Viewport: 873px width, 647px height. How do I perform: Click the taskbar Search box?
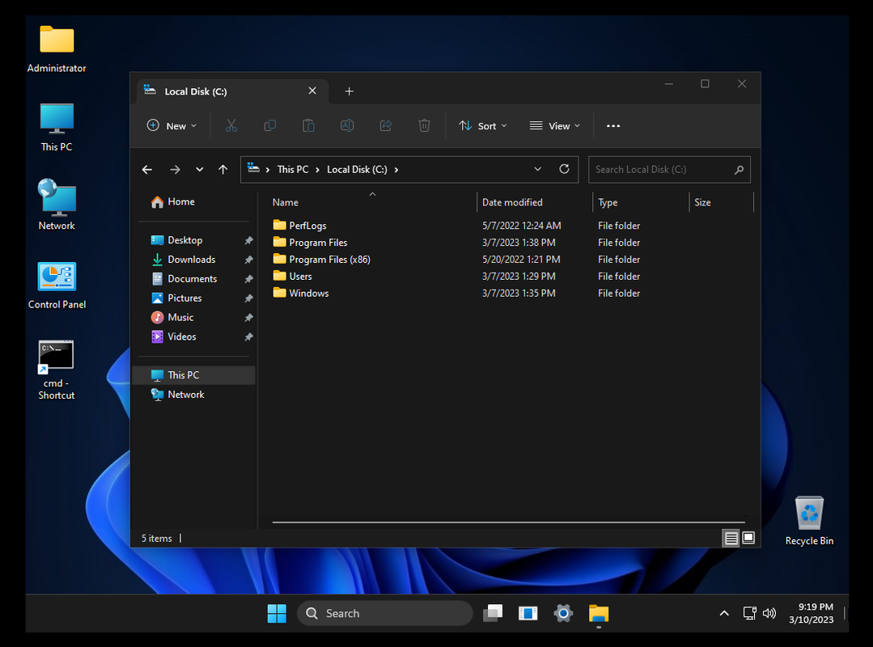385,613
